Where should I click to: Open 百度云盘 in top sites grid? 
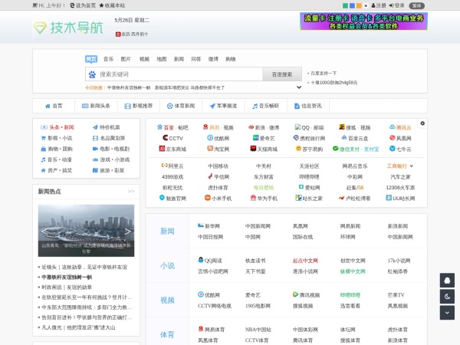[x=355, y=138]
